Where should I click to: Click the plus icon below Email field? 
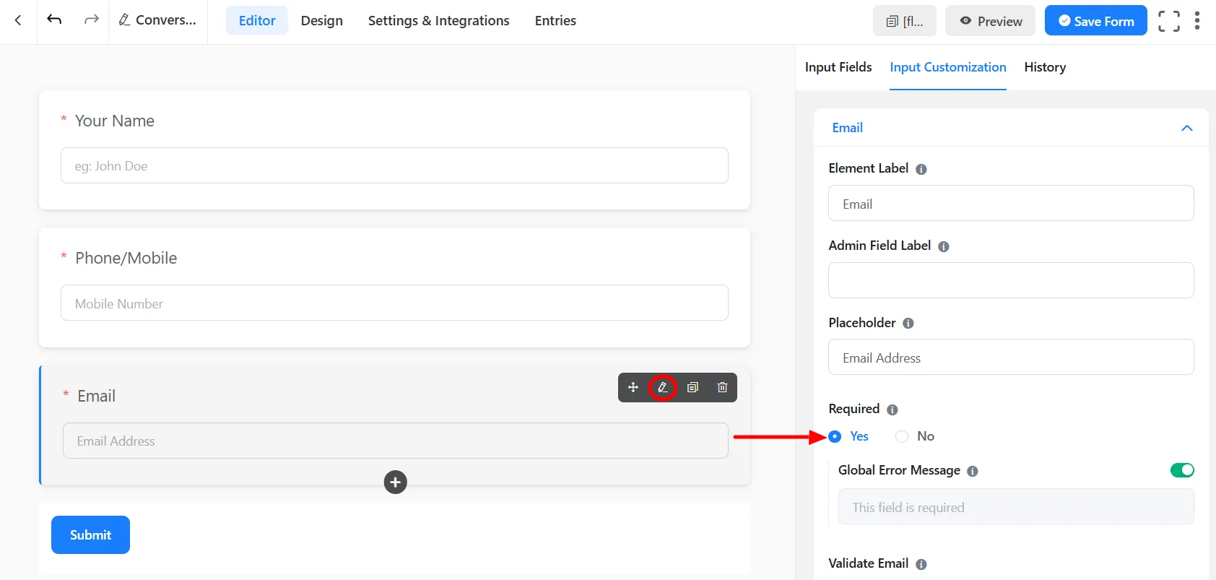[x=395, y=482]
